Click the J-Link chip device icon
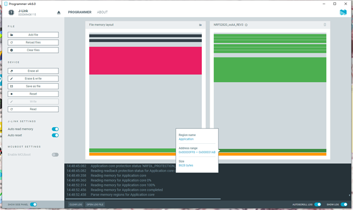The width and height of the screenshot is (353, 210). pos(11,12)
